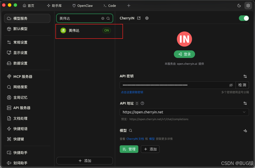Screen dimensions: 255x168
Task: Click 管理 to manage models
Action: pos(129,149)
